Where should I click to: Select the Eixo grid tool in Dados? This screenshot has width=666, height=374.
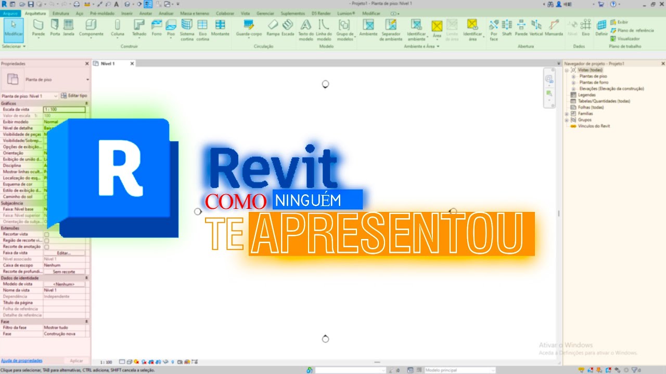tap(586, 27)
